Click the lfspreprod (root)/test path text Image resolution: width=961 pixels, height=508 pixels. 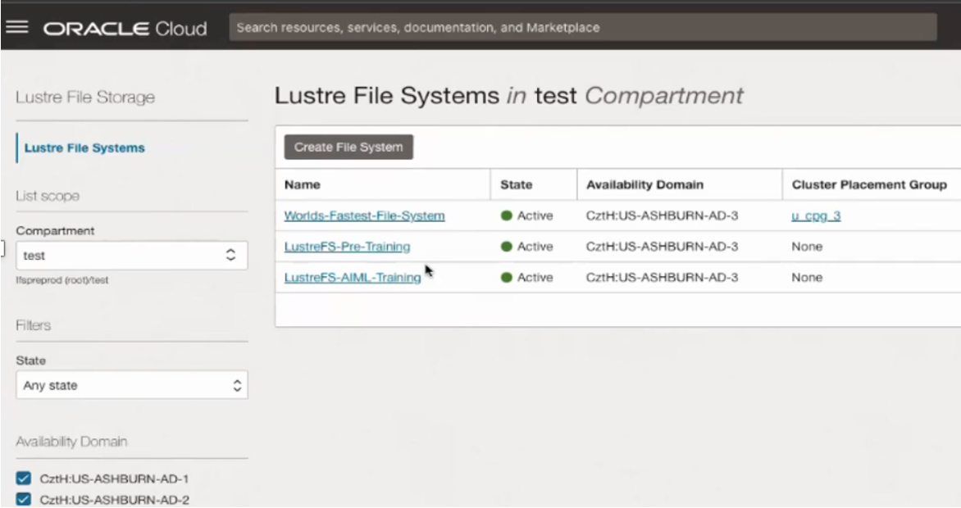pyautogui.click(x=61, y=280)
